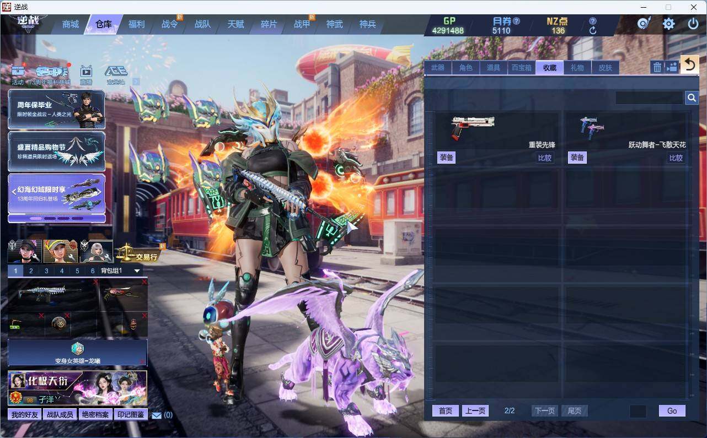Refresh the currency balances
The width and height of the screenshot is (707, 438).
(x=593, y=31)
